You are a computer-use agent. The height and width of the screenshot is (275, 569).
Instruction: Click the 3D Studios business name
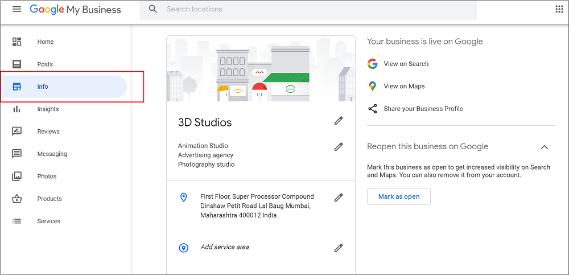point(205,122)
